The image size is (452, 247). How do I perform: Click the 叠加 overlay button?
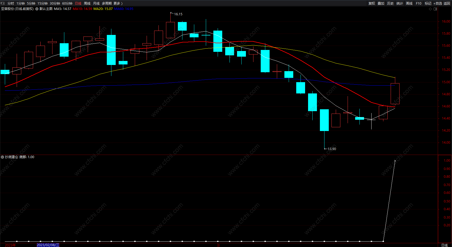(381, 3)
